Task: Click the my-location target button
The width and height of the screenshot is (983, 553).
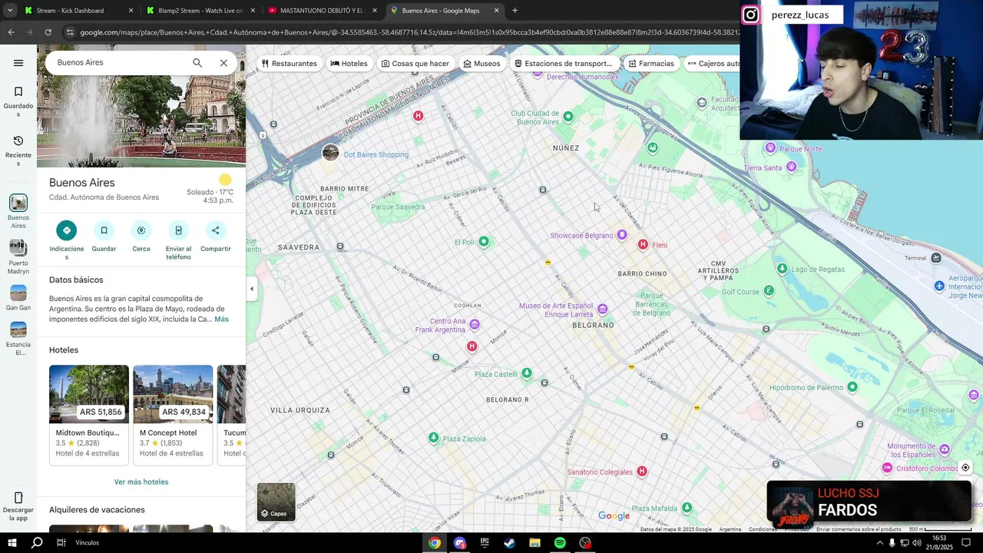Action: point(965,468)
